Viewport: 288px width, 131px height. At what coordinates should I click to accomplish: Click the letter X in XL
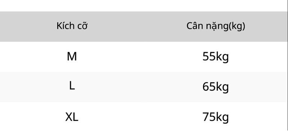(69, 117)
